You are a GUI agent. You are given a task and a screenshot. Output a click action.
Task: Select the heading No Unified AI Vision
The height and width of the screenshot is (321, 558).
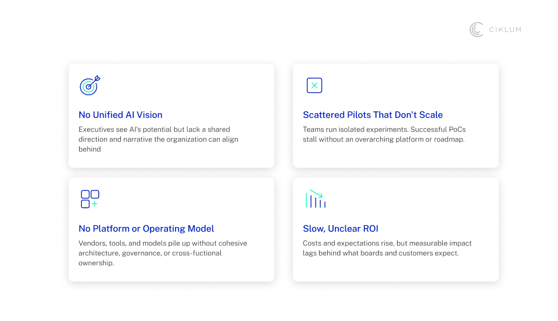coord(120,115)
